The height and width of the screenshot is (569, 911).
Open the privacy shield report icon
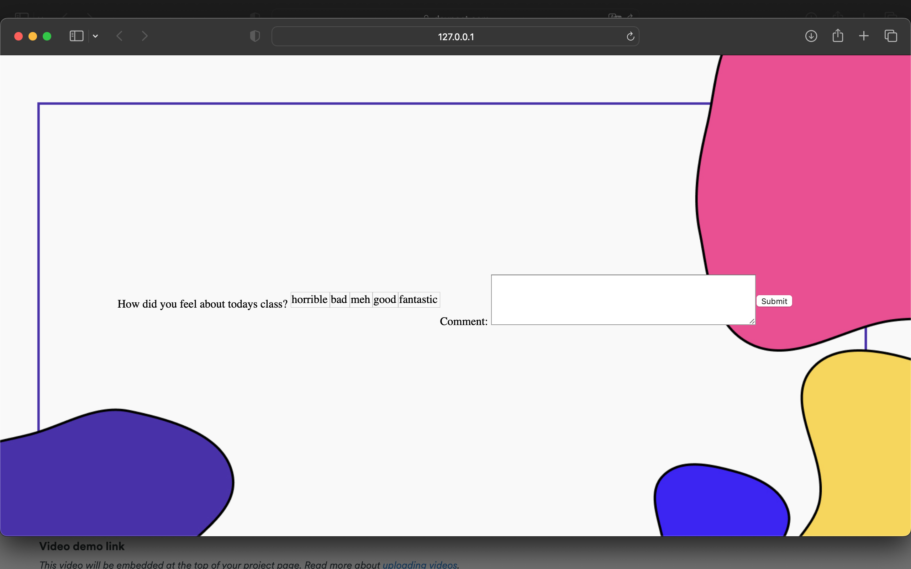point(255,36)
